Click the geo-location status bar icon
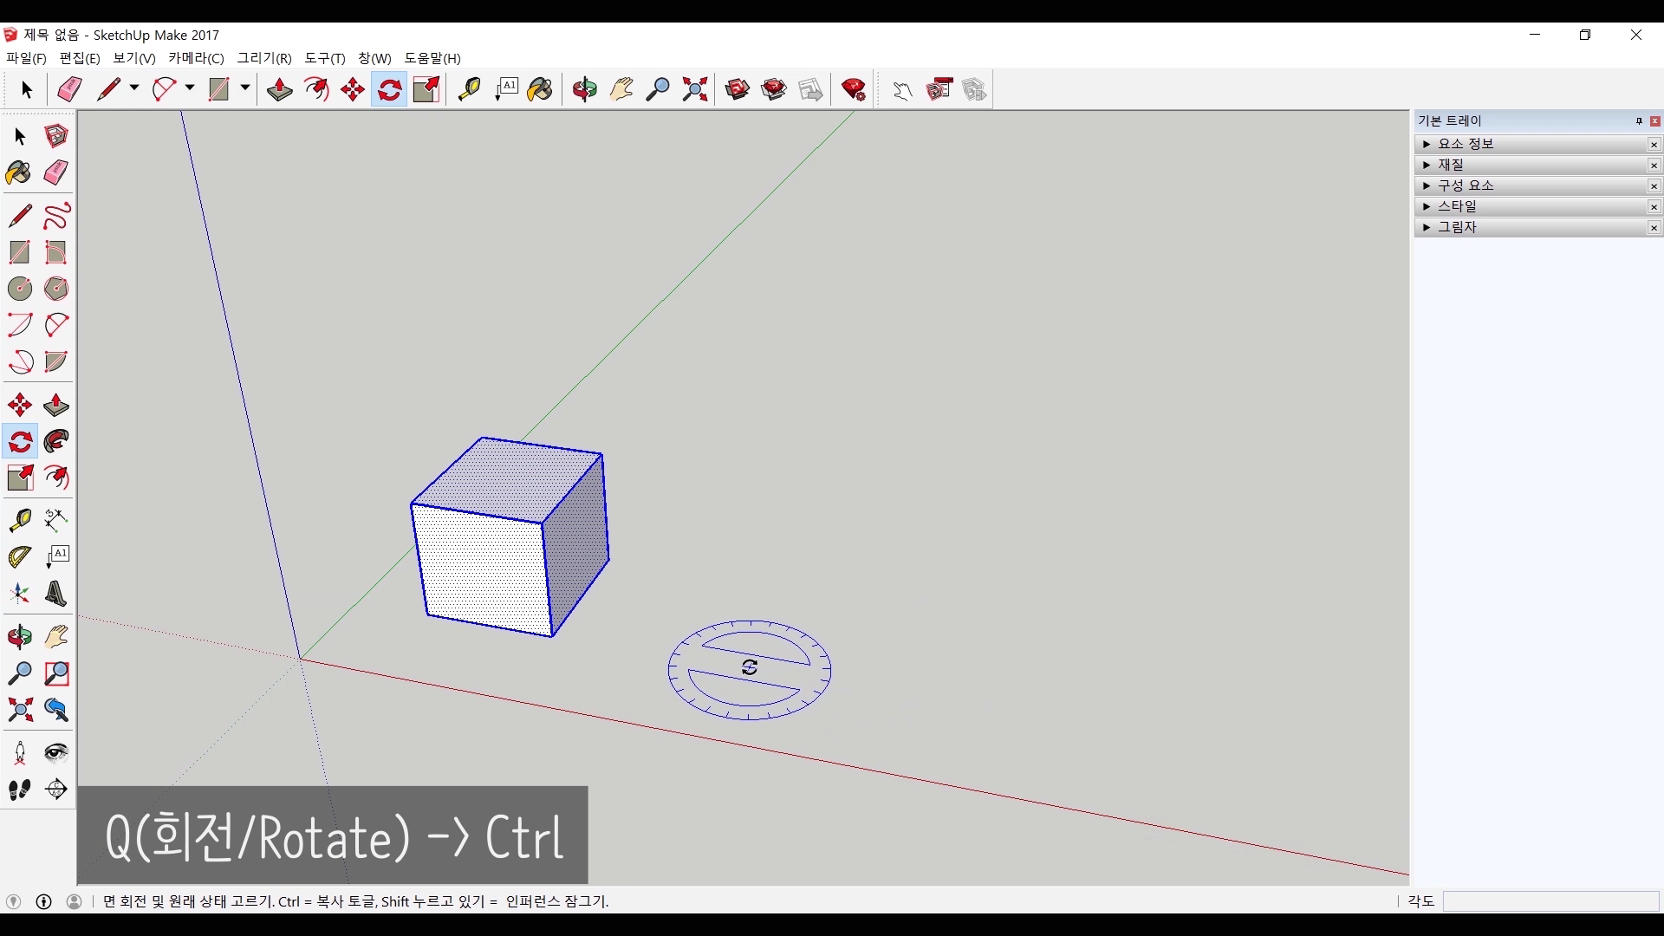The height and width of the screenshot is (936, 1664). (13, 901)
